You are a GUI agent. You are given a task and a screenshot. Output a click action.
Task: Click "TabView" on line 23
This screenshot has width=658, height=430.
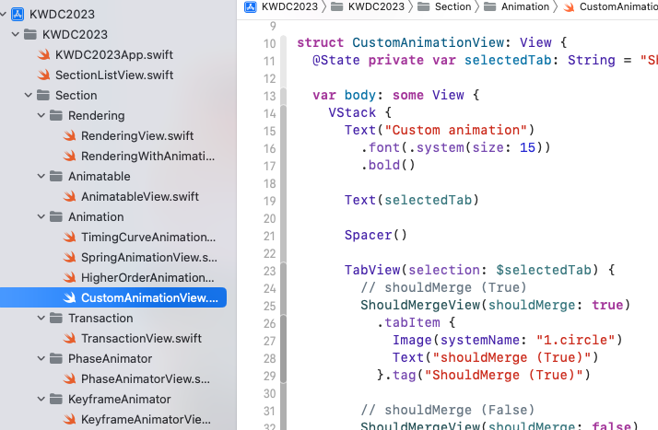[x=372, y=270]
